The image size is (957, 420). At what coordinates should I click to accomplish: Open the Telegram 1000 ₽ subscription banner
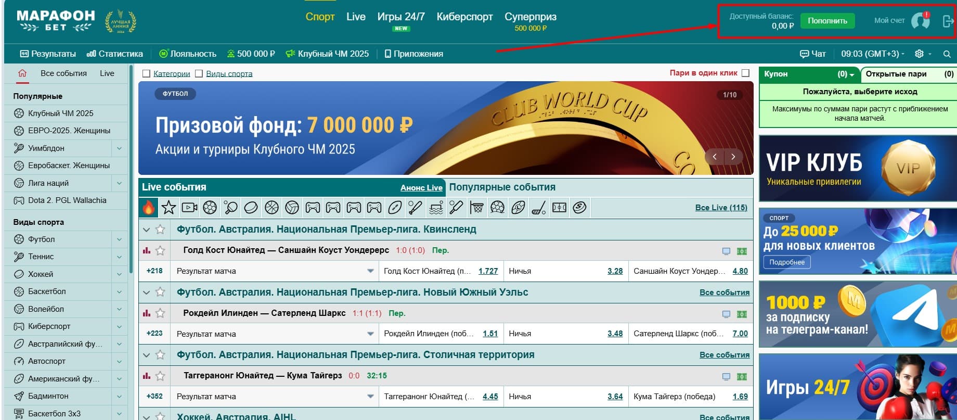point(858,314)
